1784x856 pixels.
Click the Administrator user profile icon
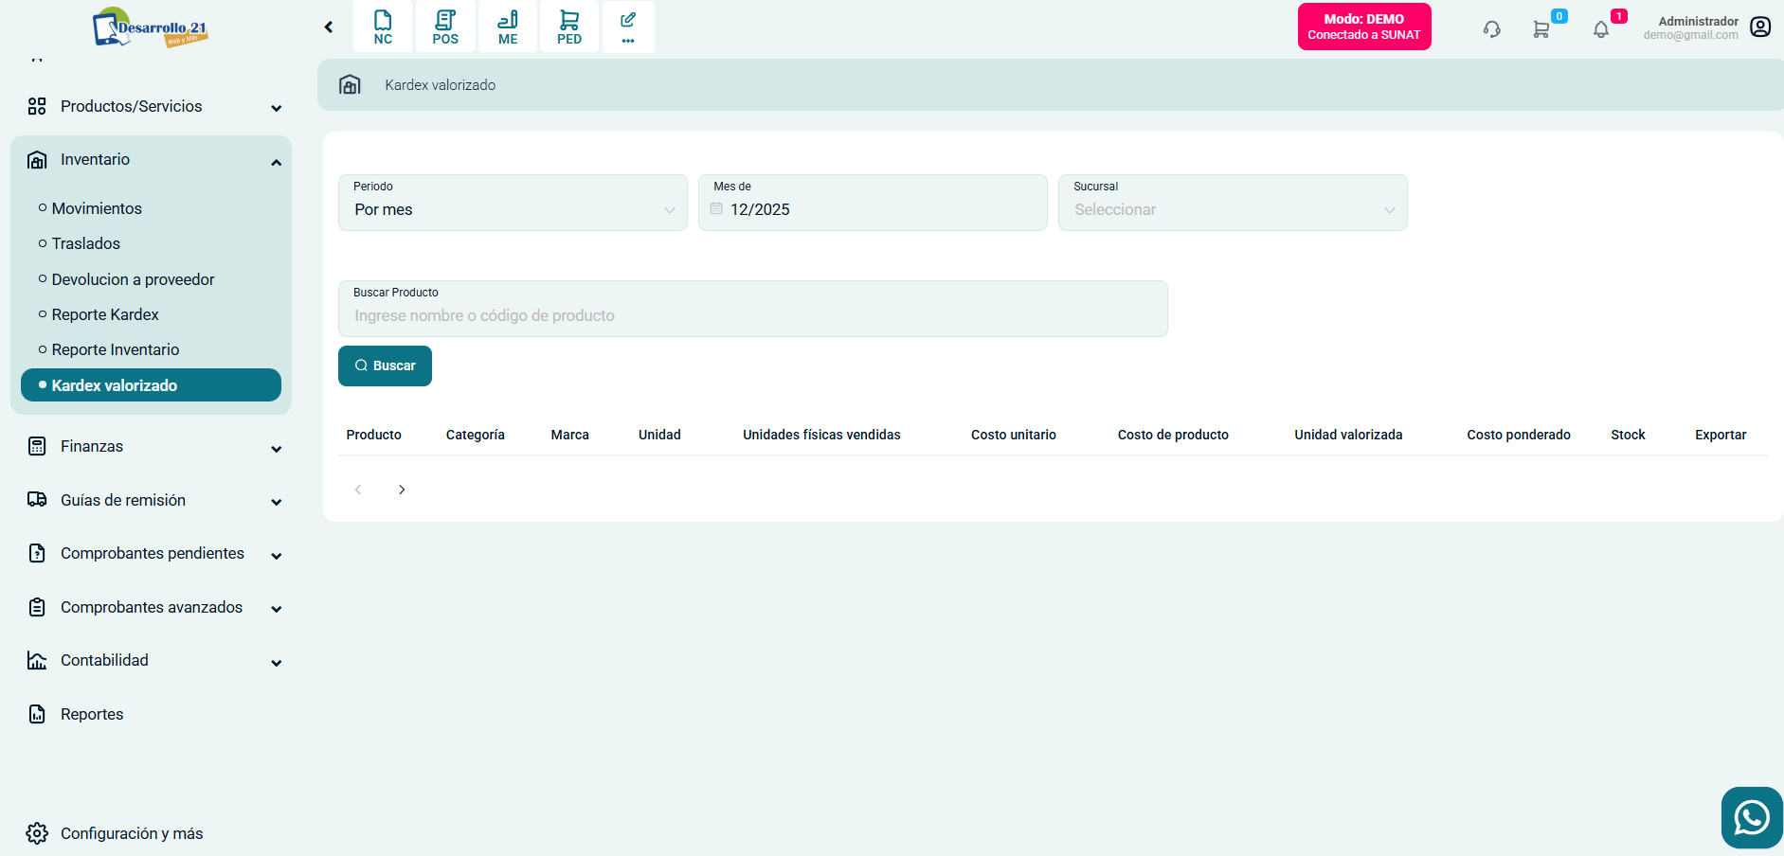click(x=1760, y=27)
